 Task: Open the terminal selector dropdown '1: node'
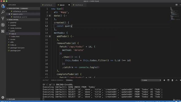click(x=151, y=80)
